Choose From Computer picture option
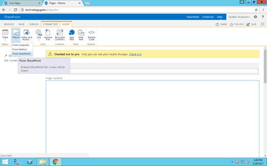This screenshot has width=267, height=166. (x=21, y=45)
